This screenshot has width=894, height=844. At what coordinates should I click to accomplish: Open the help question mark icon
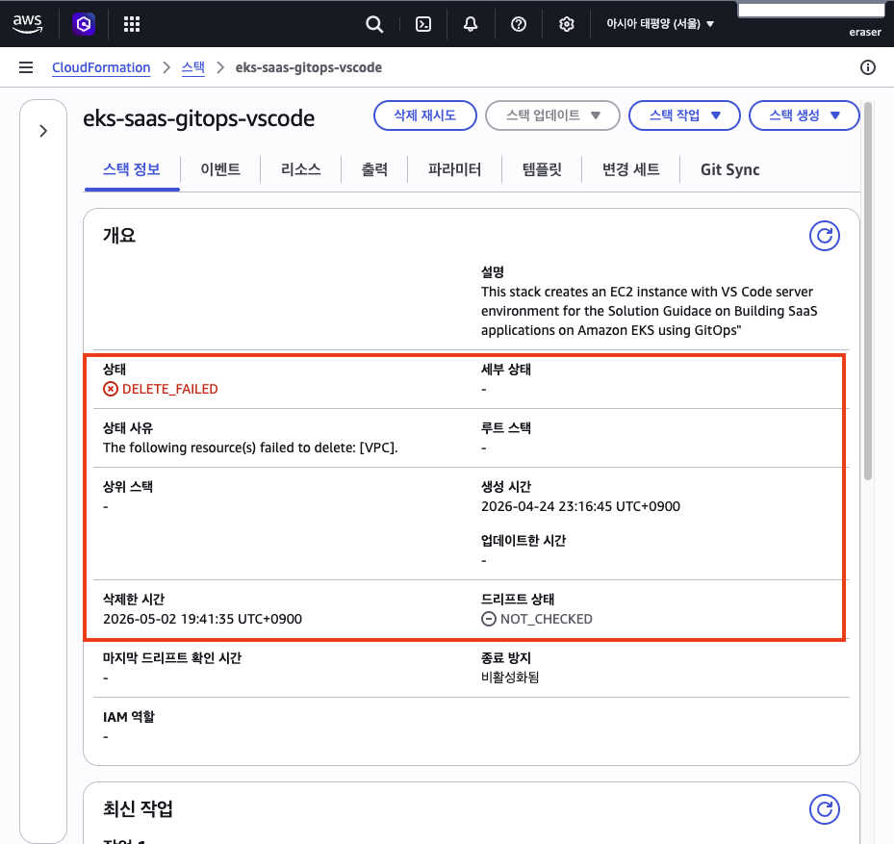click(519, 24)
